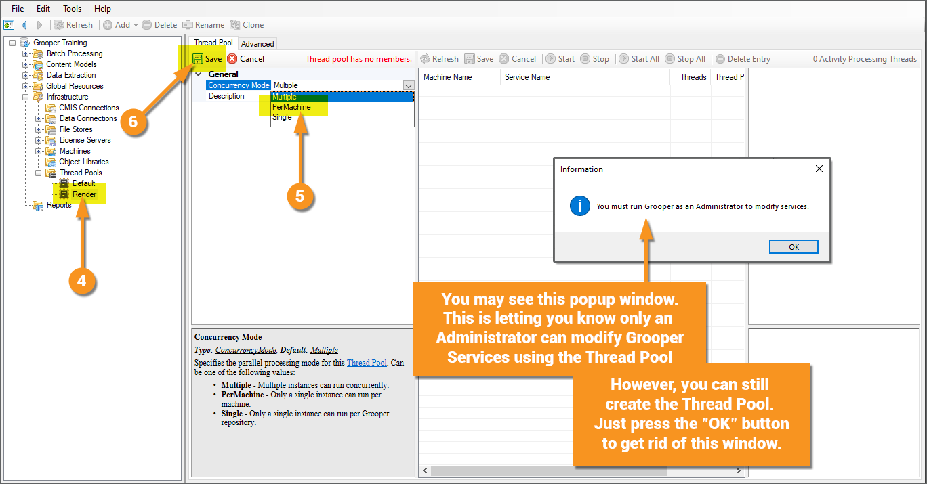This screenshot has height=484, width=927.
Task: Click the Delete Entry toolbar button
Action: (743, 59)
